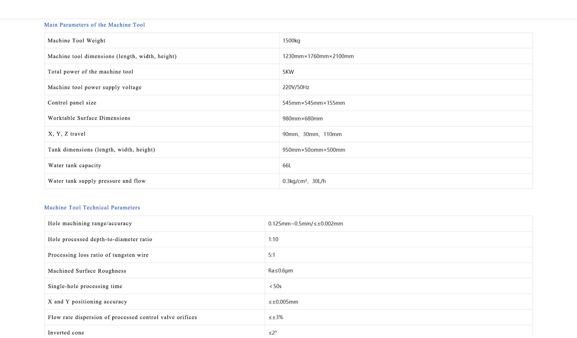Click the 1500kg weight value

click(291, 41)
